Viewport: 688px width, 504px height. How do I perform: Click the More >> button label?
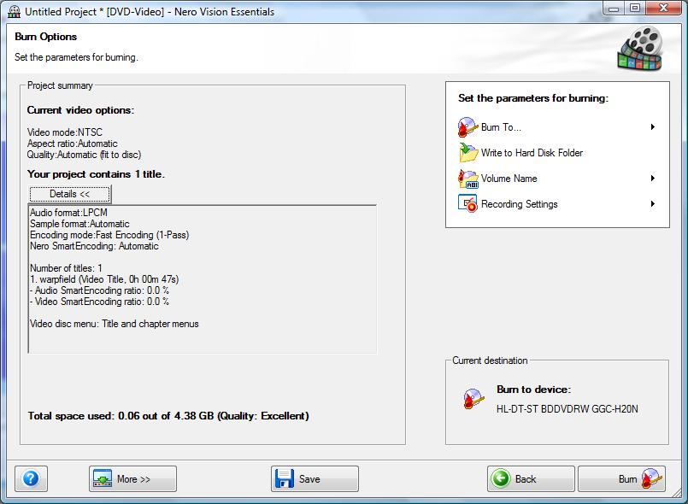click(134, 479)
